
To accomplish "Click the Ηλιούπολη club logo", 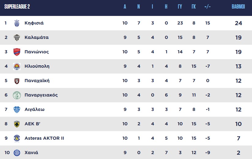I will point(17,66).
